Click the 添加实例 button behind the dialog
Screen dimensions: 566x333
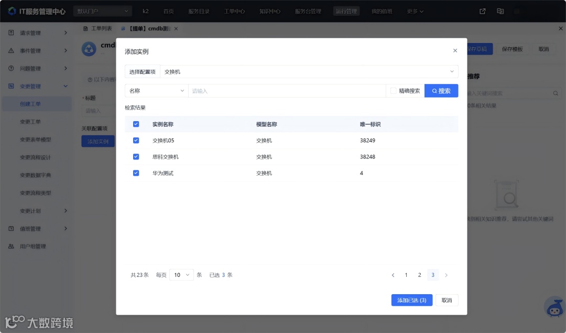tap(98, 141)
